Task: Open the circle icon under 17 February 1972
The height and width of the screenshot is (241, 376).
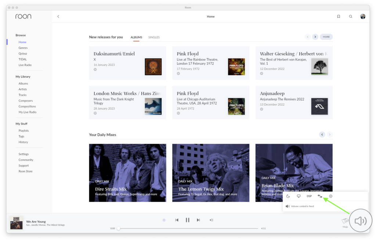Action: click(x=178, y=74)
